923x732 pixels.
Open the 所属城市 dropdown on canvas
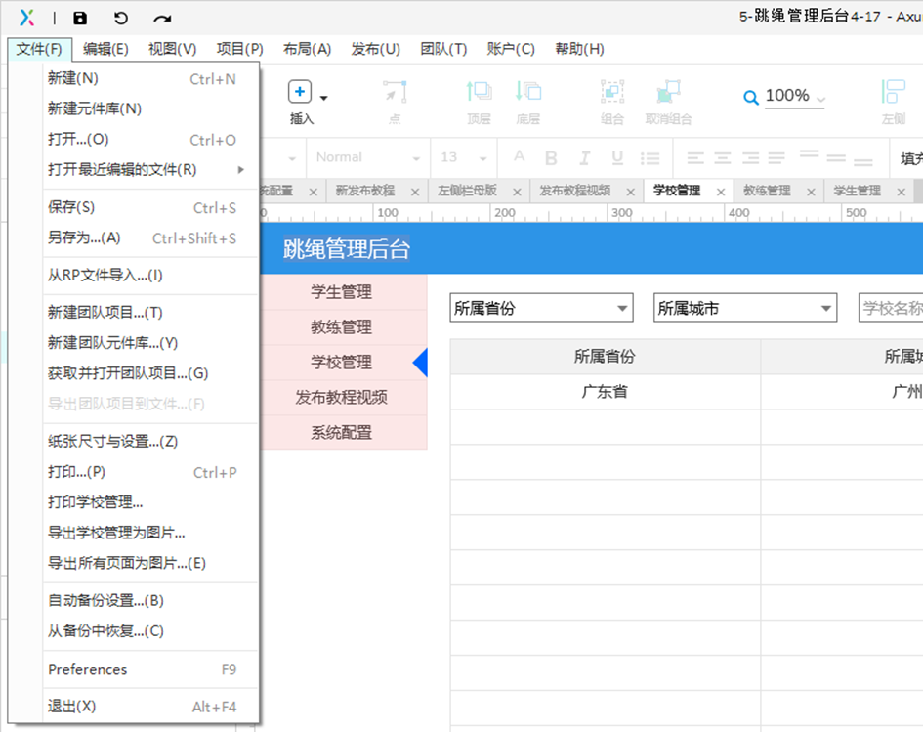(745, 308)
